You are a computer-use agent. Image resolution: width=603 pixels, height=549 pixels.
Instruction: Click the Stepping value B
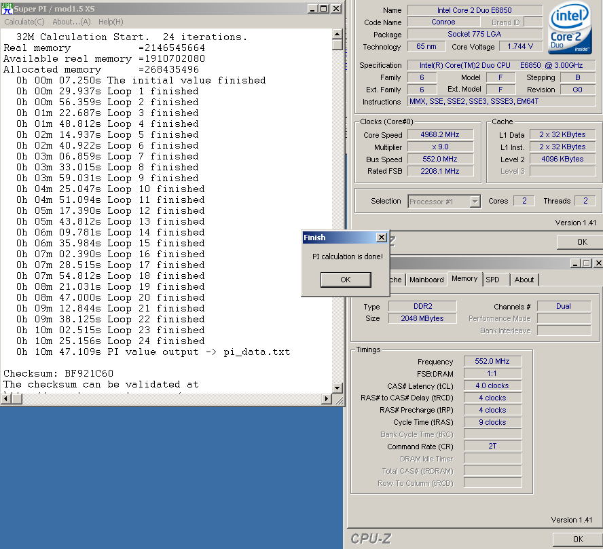pos(578,77)
